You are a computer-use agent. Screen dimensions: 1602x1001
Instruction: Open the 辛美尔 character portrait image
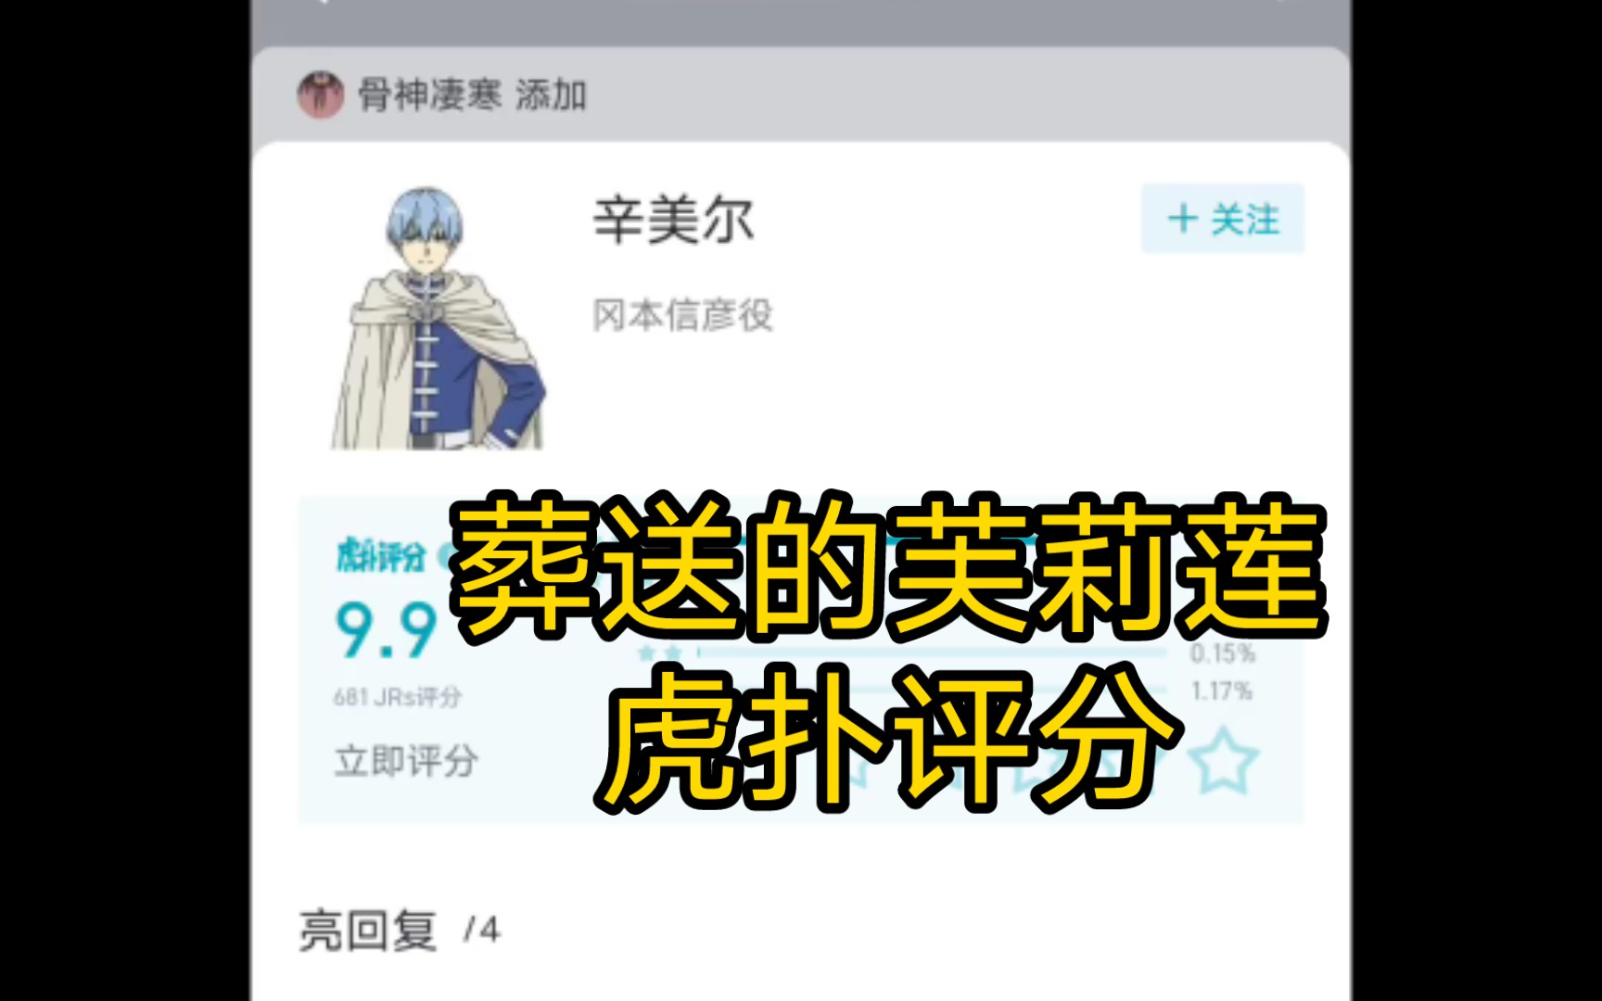coord(439,318)
